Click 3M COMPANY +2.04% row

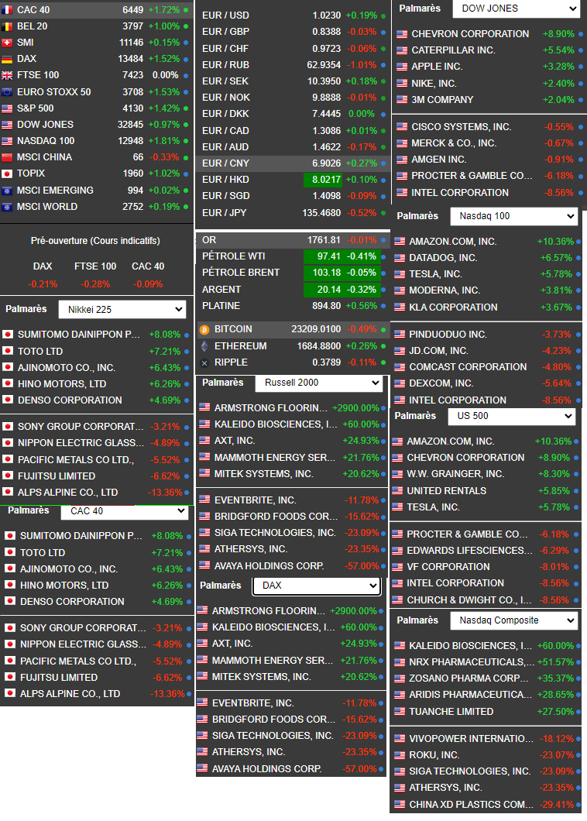pyautogui.click(x=489, y=99)
